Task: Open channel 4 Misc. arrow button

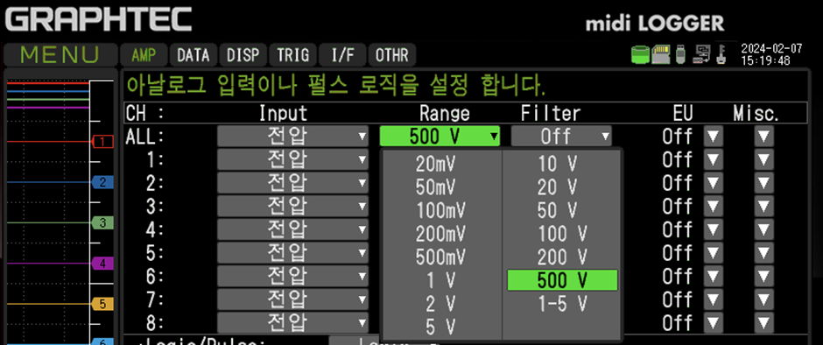Action: [763, 229]
